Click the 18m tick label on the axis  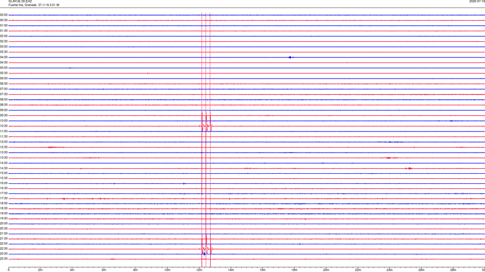click(x=294, y=270)
